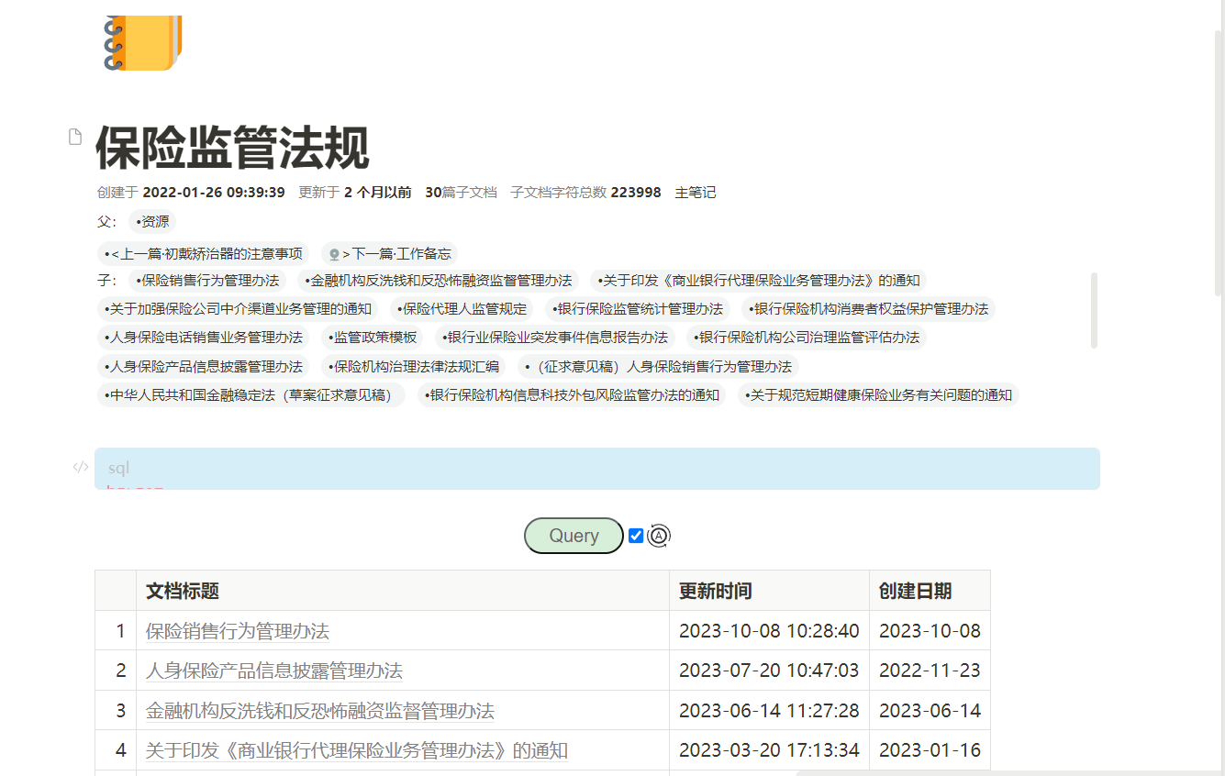This screenshot has width=1225, height=776.
Task: Open child doc 银行保险监管统计管理办法
Action: 638,309
